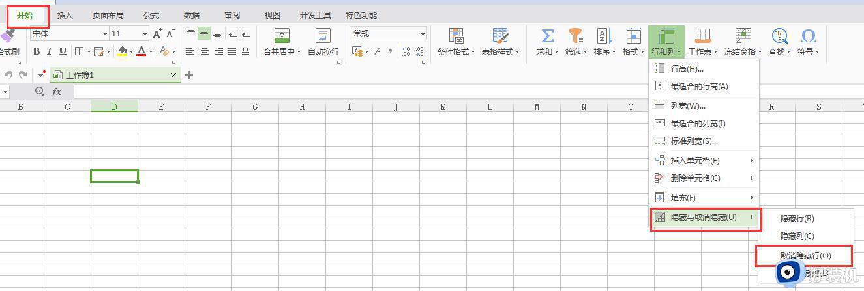
Task: Click the yellow fill color button
Action: 122,51
